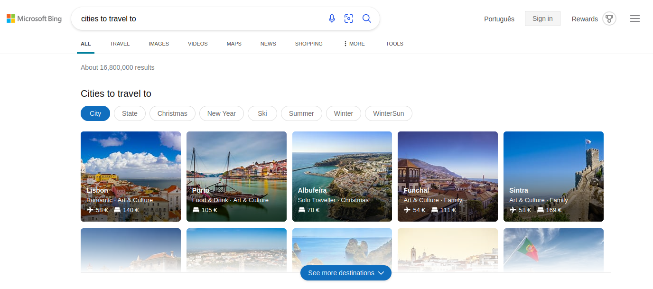The height and width of the screenshot is (289, 653).
Task: Click the hotel bed icon on Porto card
Action: click(x=196, y=210)
